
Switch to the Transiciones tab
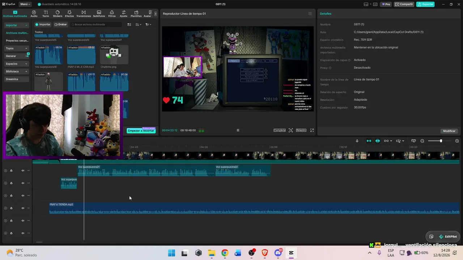(x=84, y=14)
